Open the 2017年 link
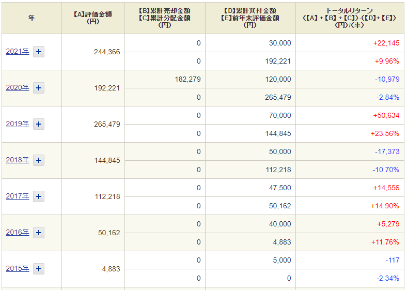Screen dimensions: 407x290 pyautogui.click(x=18, y=196)
